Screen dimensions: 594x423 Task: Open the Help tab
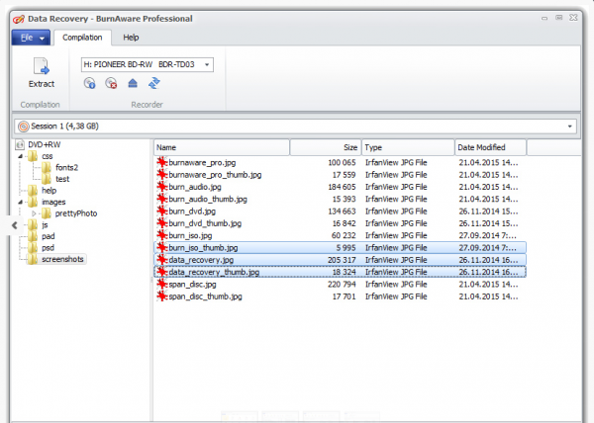(x=131, y=38)
